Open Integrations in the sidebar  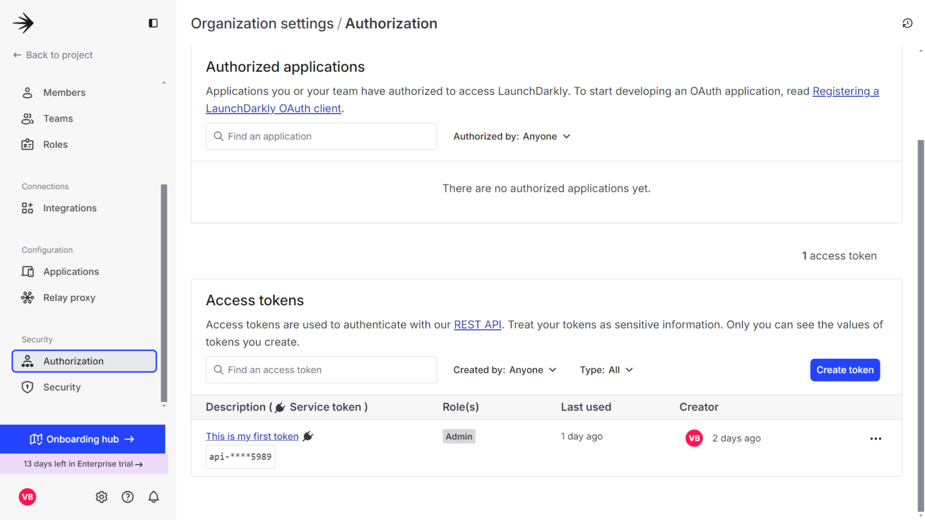click(69, 208)
